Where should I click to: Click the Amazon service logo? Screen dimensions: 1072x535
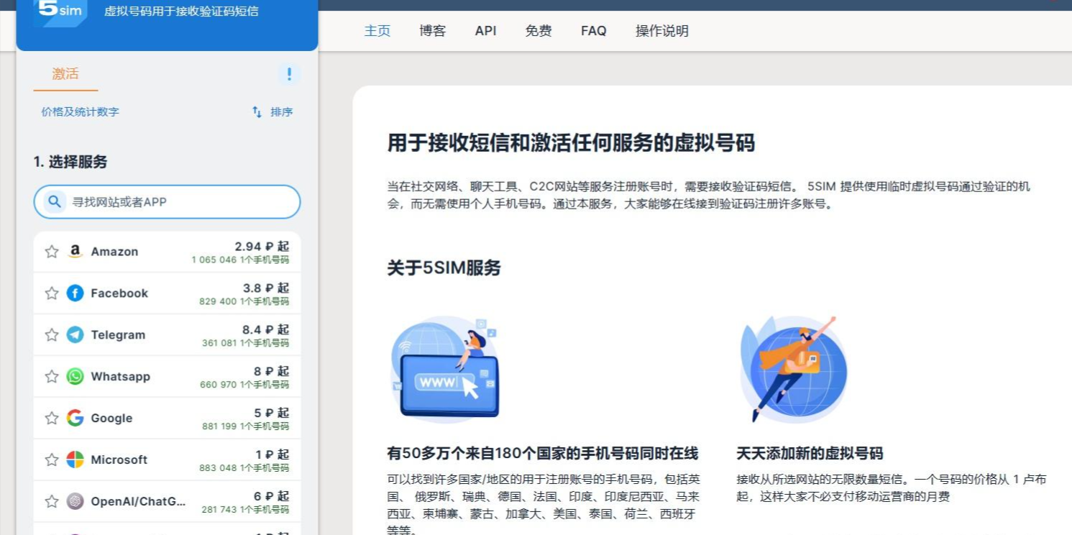coord(75,252)
